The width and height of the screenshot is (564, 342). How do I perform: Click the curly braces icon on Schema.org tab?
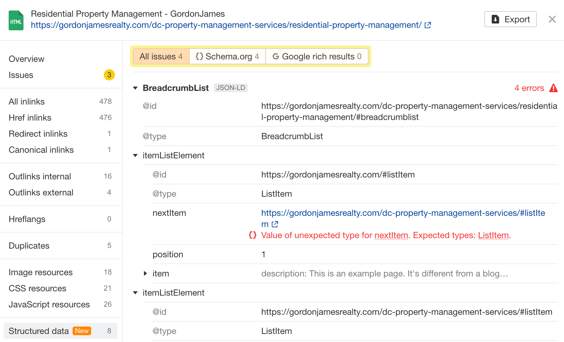tap(199, 56)
